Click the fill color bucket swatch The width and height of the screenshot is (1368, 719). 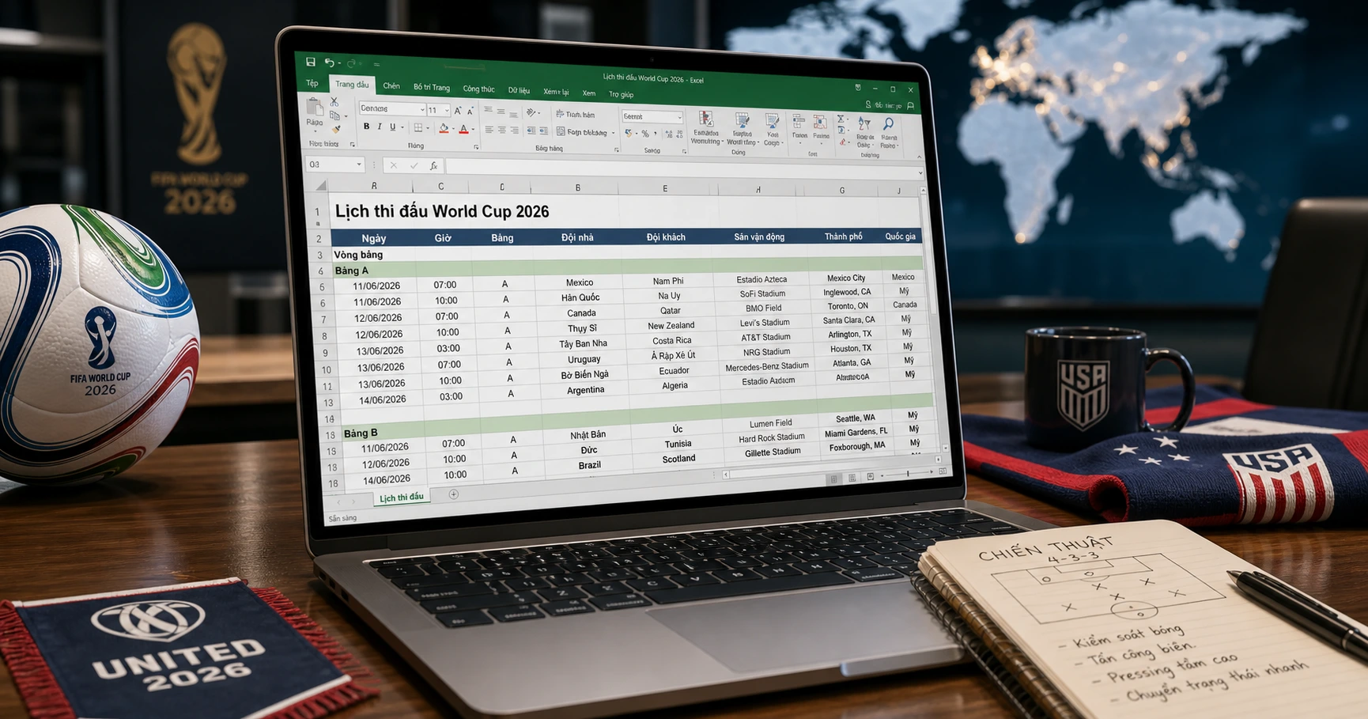(x=444, y=128)
